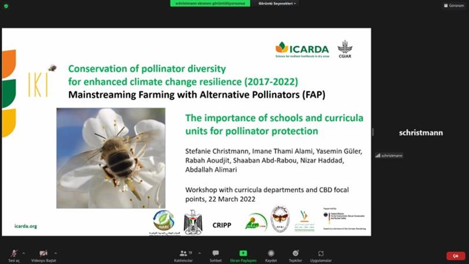469x264 pixels.
Task: Start video with Videoyu Başlat icon
Action: click(43, 254)
